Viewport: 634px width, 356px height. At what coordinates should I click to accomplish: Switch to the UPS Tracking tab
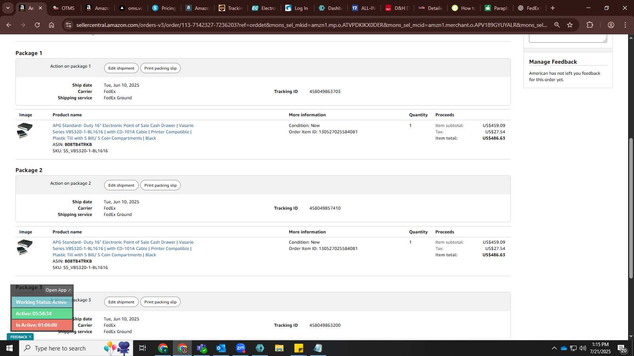coord(231,8)
